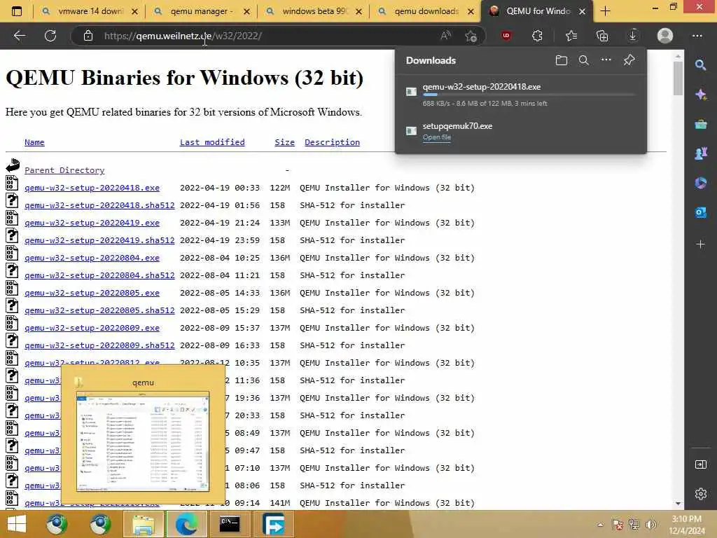The height and width of the screenshot is (538, 717).
Task: Open sidebar settings gear icon
Action: pyautogui.click(x=700, y=494)
